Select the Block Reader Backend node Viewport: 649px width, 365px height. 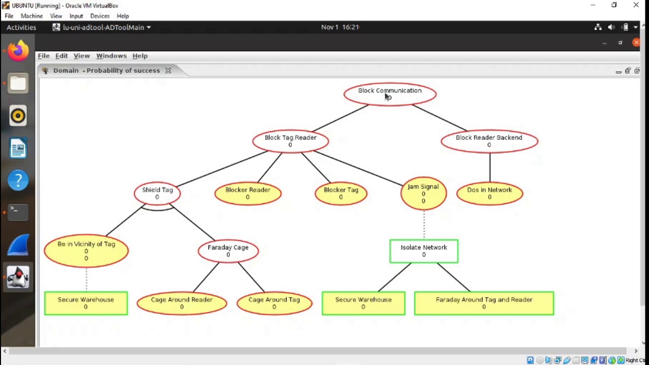tap(489, 141)
